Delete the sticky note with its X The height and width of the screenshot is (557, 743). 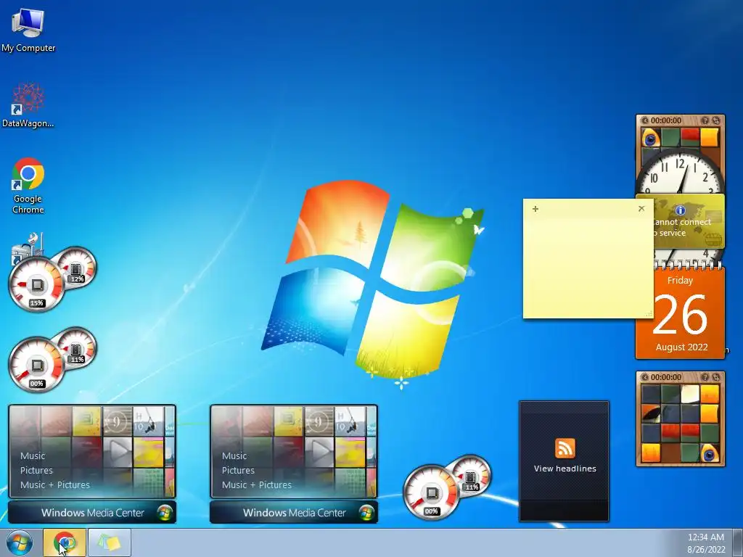[641, 208]
